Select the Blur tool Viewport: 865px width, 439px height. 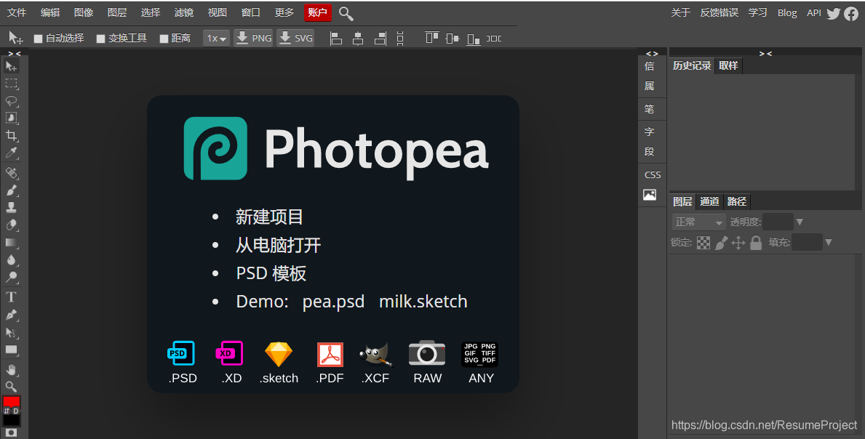click(x=11, y=260)
